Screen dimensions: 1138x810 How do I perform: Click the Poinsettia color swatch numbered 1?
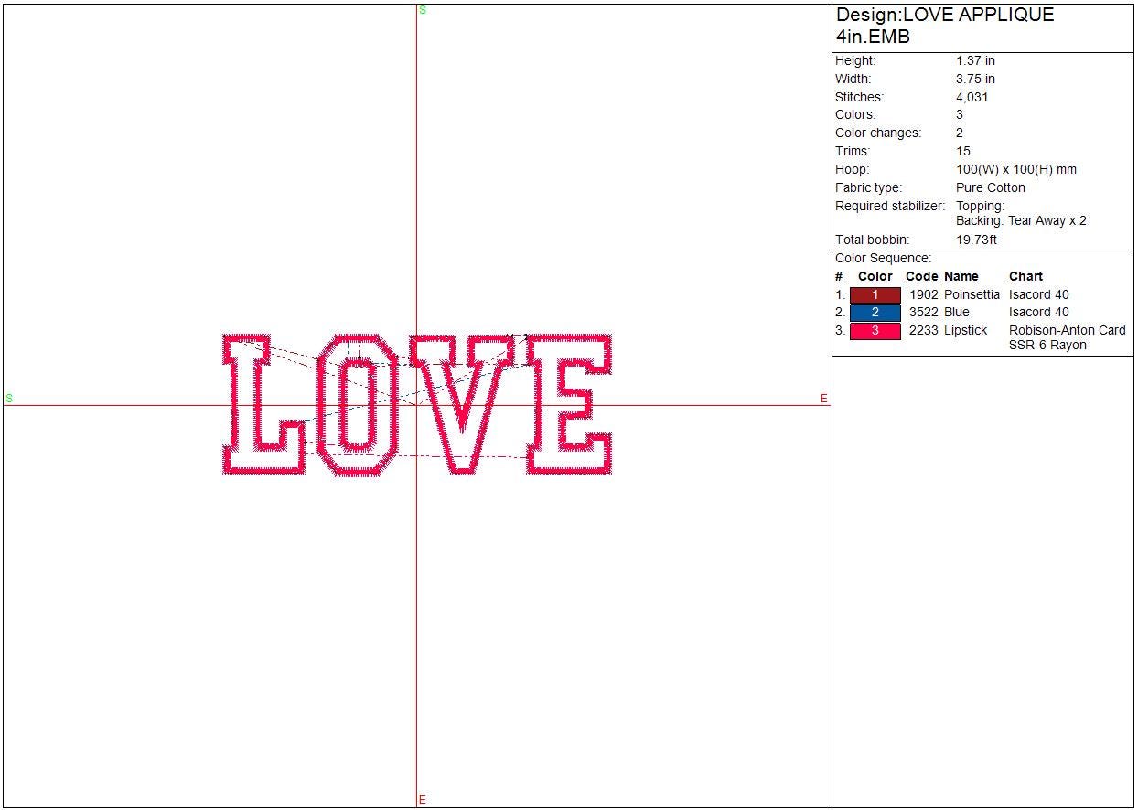875,294
